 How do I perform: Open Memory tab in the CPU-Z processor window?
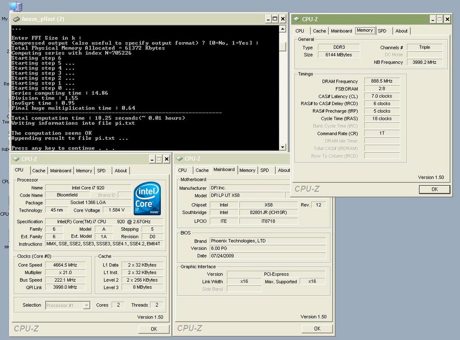pyautogui.click(x=84, y=171)
